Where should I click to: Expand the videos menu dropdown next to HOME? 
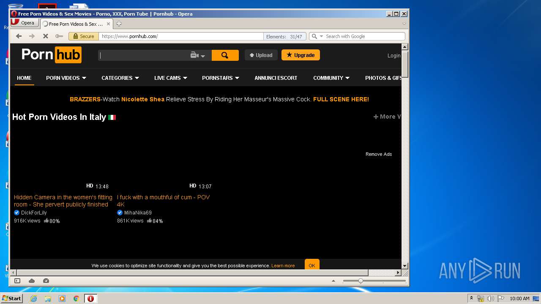pos(84,78)
